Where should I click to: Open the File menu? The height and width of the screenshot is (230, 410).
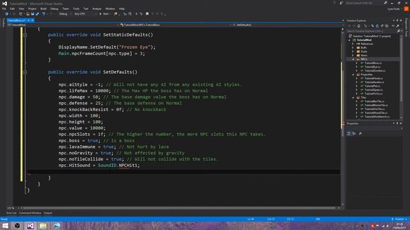click(4, 8)
